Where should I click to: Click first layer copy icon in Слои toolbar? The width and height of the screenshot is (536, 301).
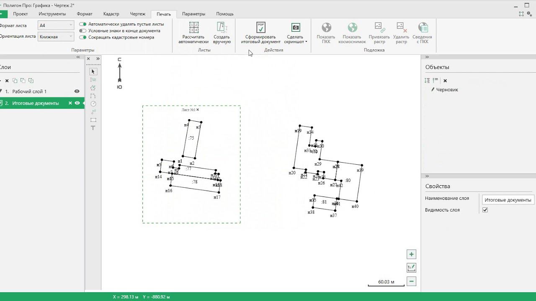click(15, 81)
